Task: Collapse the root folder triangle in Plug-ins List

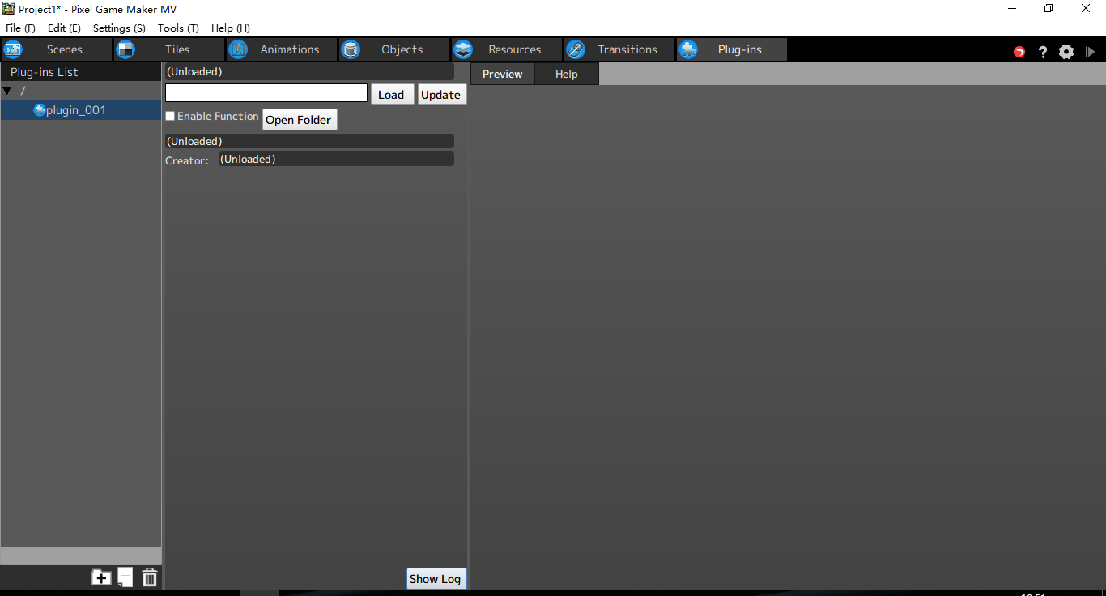Action: pos(7,91)
